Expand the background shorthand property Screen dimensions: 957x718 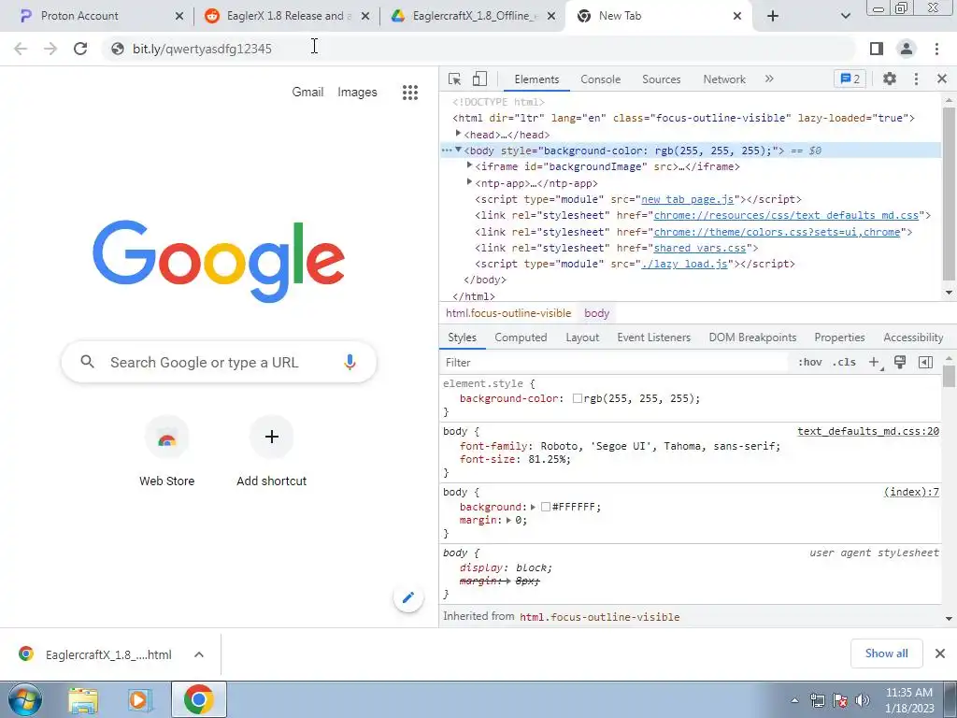tap(533, 507)
